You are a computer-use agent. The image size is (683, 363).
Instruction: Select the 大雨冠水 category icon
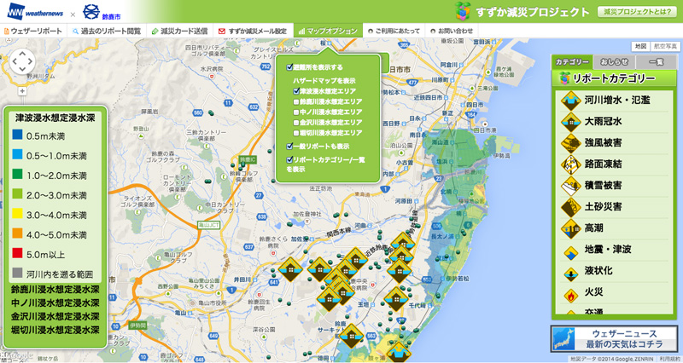[570, 122]
